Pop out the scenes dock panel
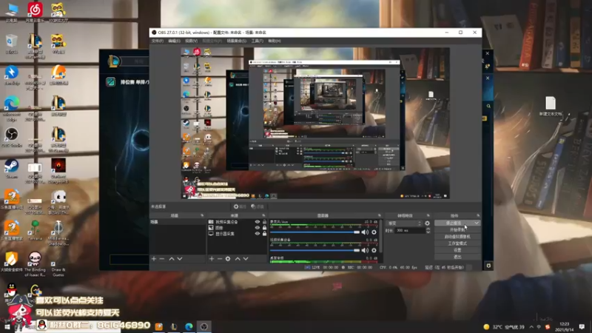 tap(202, 215)
